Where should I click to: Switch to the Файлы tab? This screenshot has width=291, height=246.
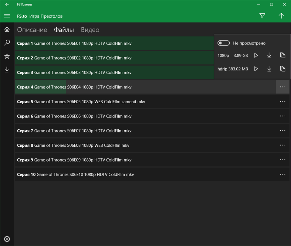point(64,30)
